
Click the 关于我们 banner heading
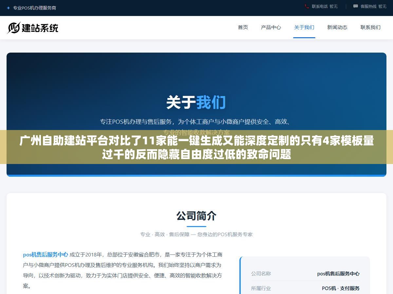click(x=196, y=102)
